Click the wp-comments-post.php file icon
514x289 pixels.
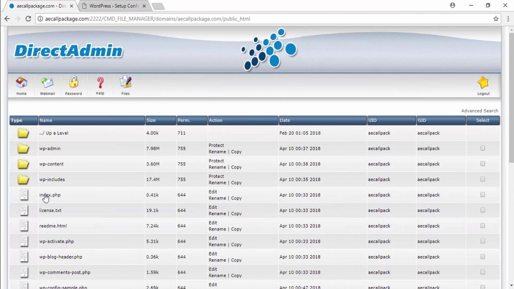pyautogui.click(x=24, y=272)
